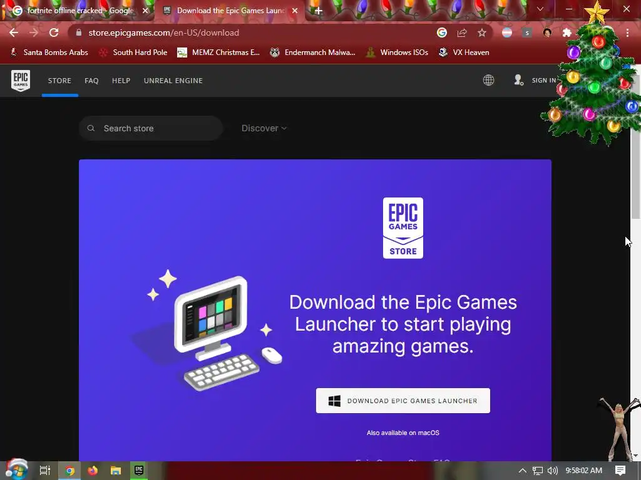This screenshot has width=641, height=480.
Task: Show hidden system tray icons
Action: (523, 471)
